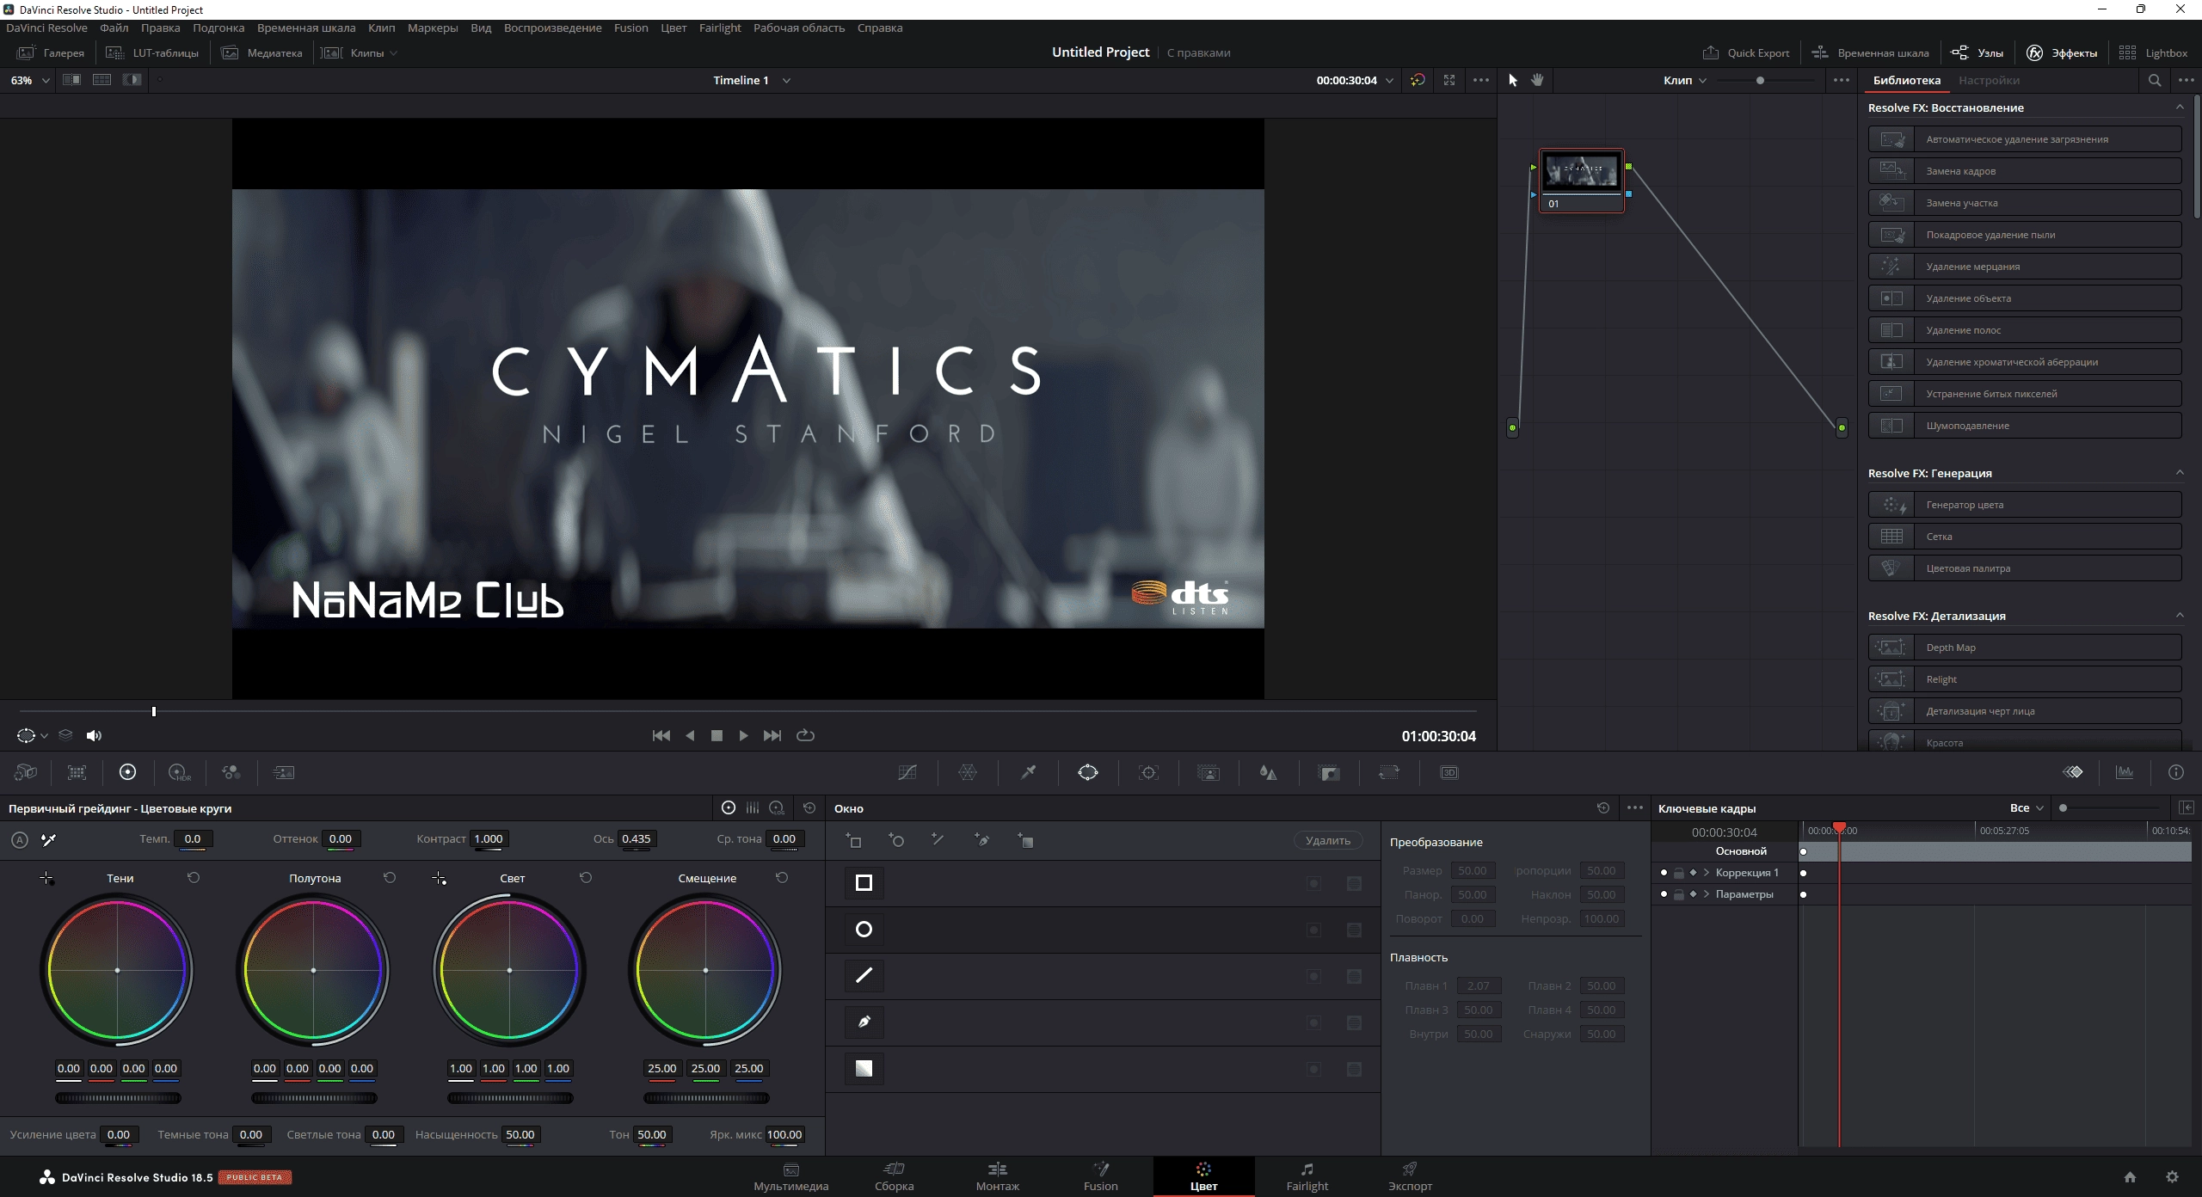The image size is (2202, 1197).
Task: Toggle Коррекция 1 keyframe enable dot
Action: [1664, 873]
